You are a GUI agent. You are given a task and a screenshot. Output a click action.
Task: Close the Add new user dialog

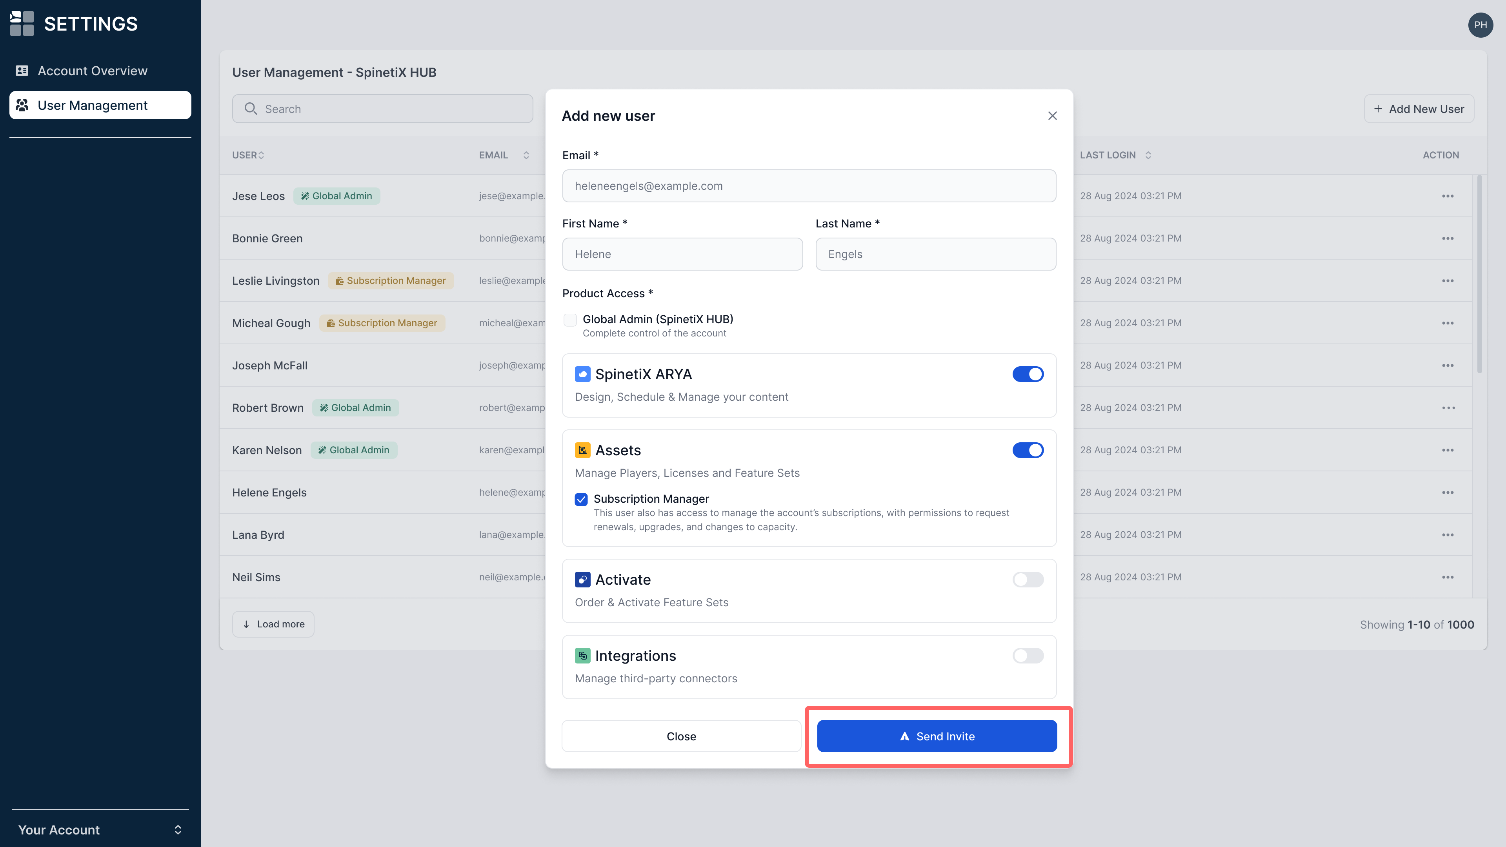coord(1052,116)
